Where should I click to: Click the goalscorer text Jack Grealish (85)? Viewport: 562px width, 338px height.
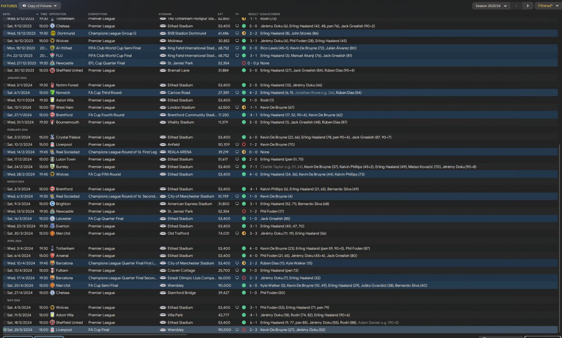[275, 219]
